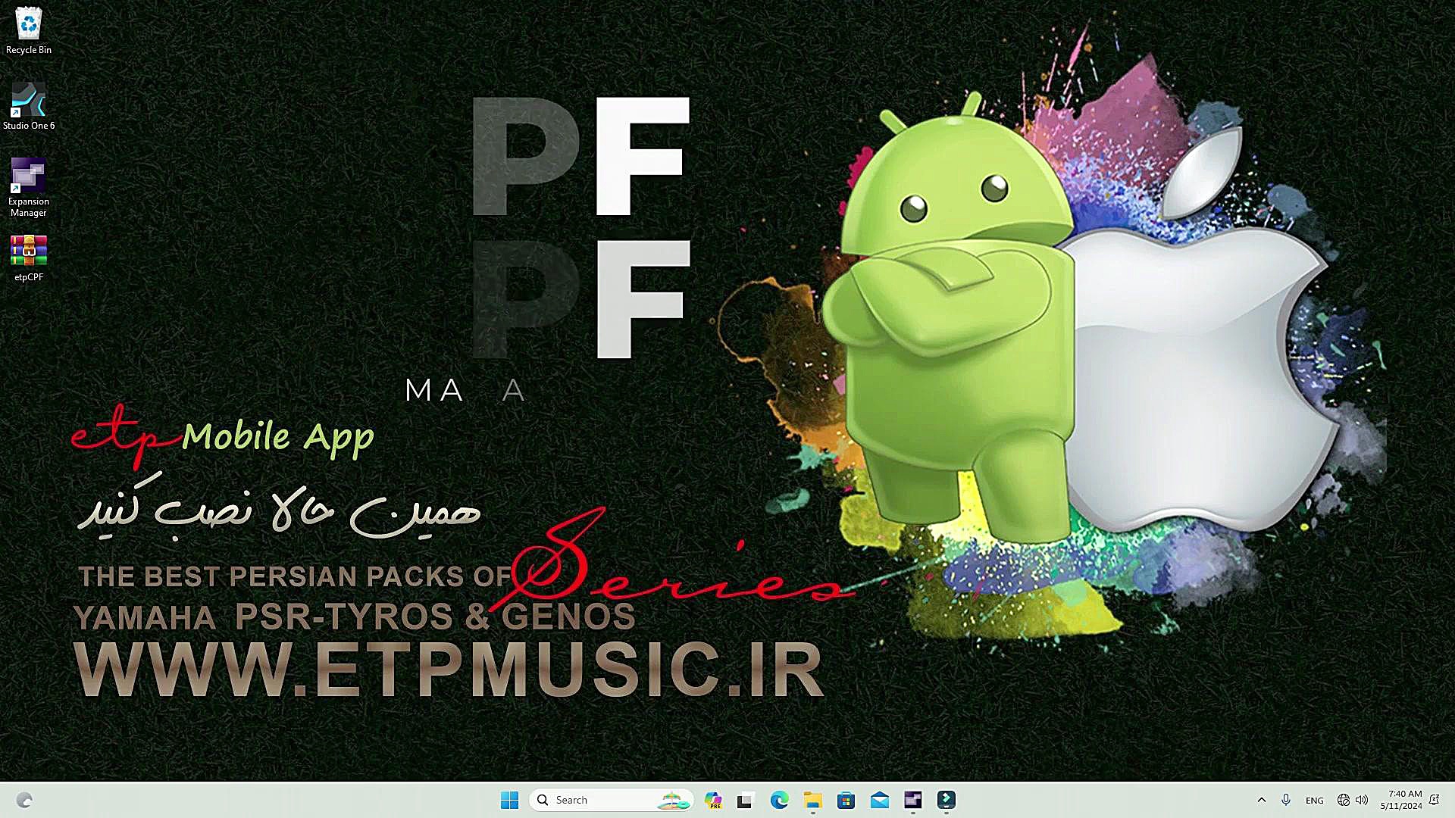Image resolution: width=1455 pixels, height=818 pixels.
Task: Click the widgets icon at the taskbar's left end
Action: (24, 800)
